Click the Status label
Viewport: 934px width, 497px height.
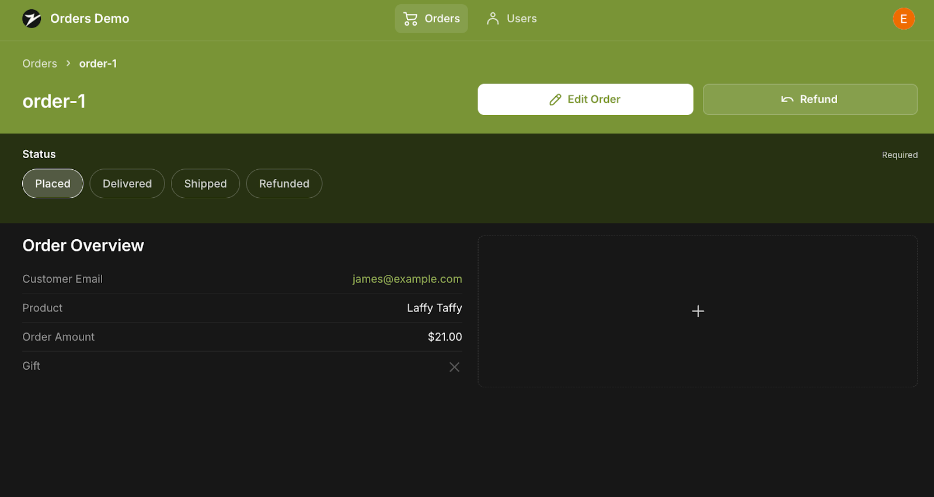tap(39, 154)
